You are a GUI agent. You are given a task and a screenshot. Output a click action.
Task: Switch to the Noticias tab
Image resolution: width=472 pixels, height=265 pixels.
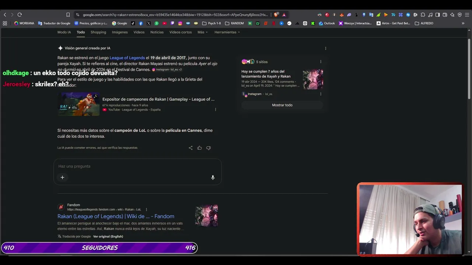pos(157,32)
